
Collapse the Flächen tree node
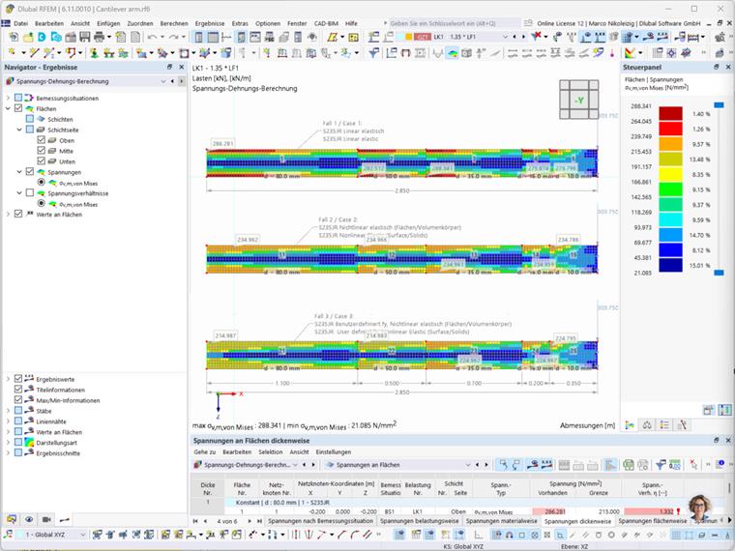coord(8,108)
